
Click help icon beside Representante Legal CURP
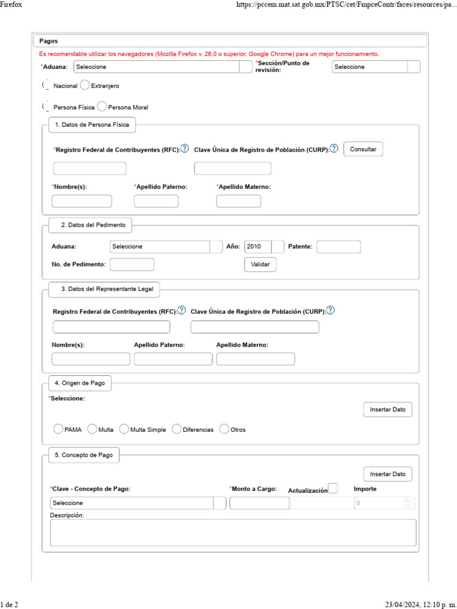(330, 310)
